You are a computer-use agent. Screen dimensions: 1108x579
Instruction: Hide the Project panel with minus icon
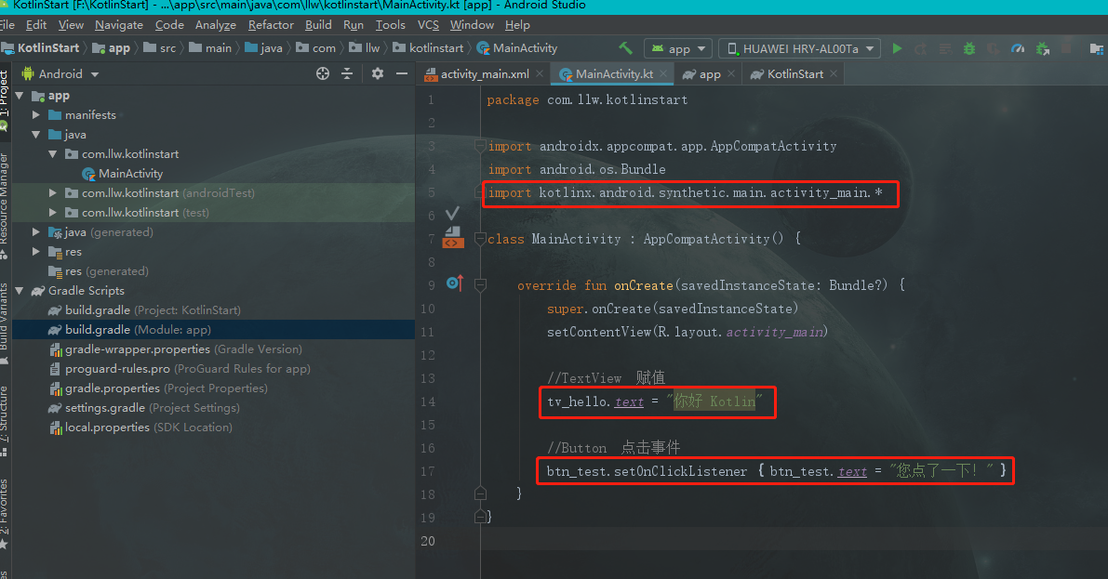tap(401, 73)
